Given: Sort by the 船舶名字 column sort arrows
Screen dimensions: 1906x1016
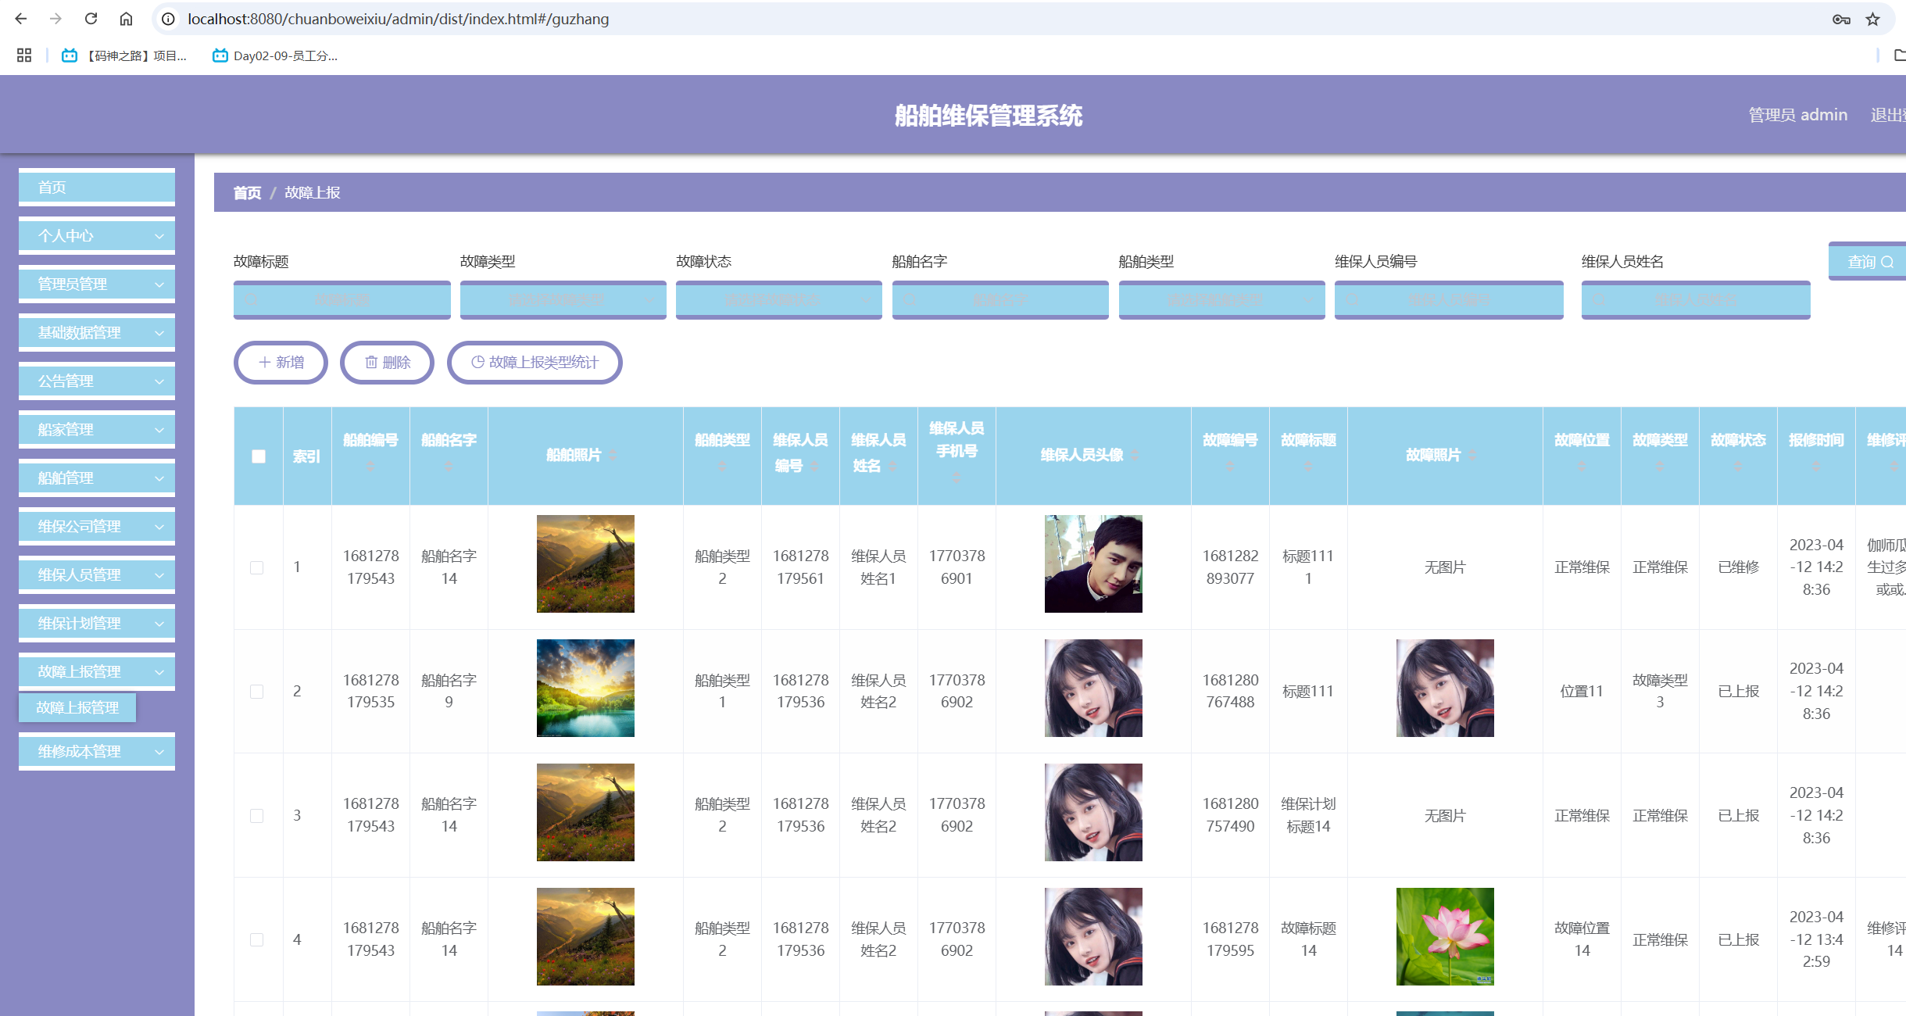Looking at the screenshot, I should [449, 466].
